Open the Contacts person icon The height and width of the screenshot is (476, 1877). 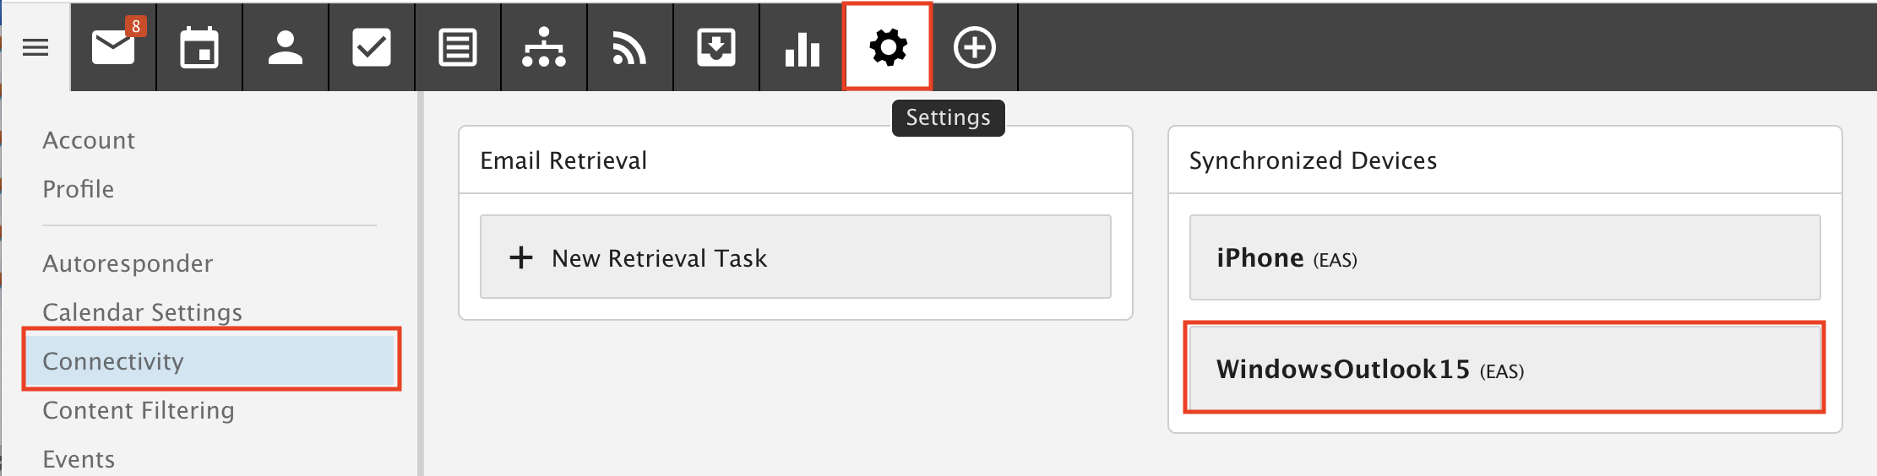[286, 48]
